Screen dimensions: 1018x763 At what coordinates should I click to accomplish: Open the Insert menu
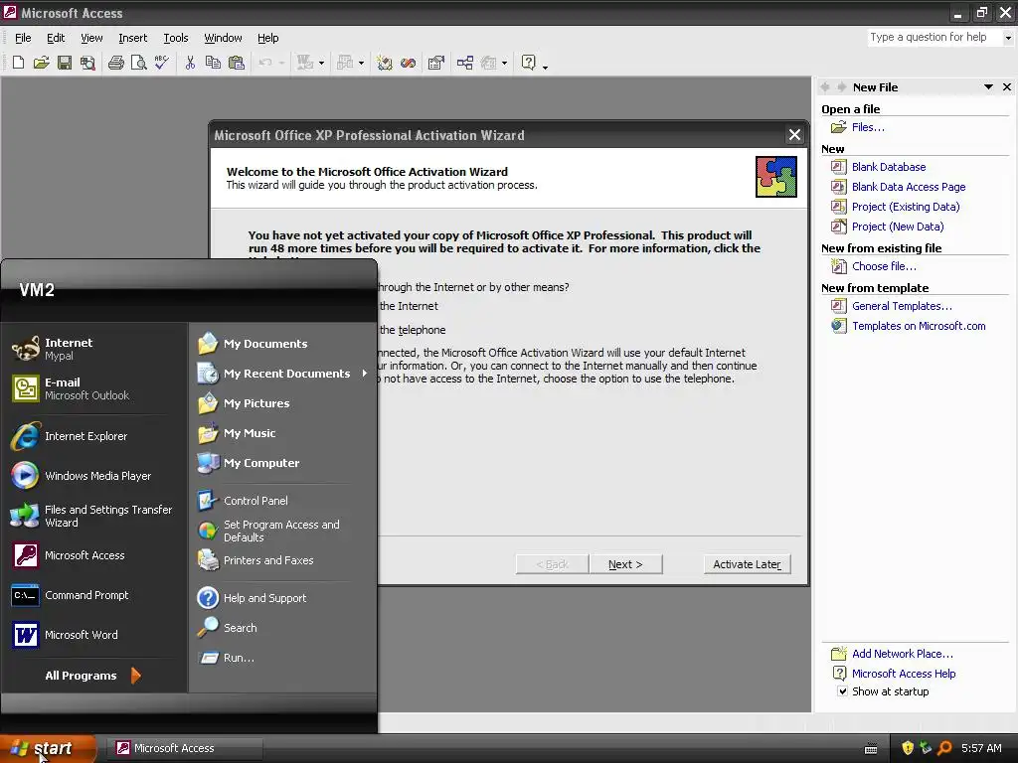click(132, 39)
